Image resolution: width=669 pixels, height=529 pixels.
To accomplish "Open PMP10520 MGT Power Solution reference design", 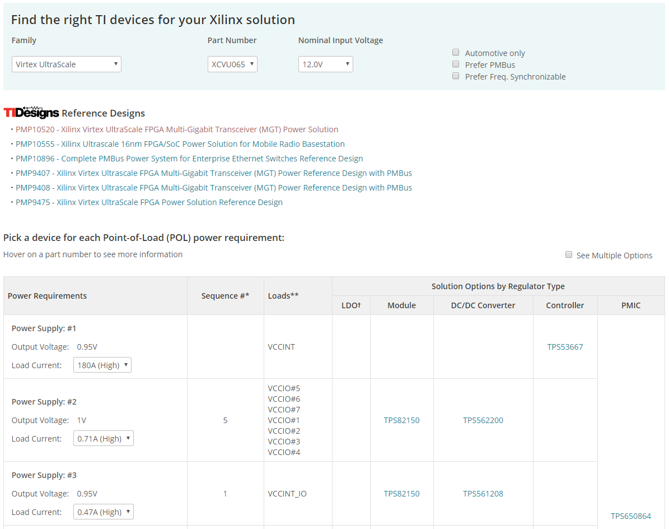I will 177,129.
